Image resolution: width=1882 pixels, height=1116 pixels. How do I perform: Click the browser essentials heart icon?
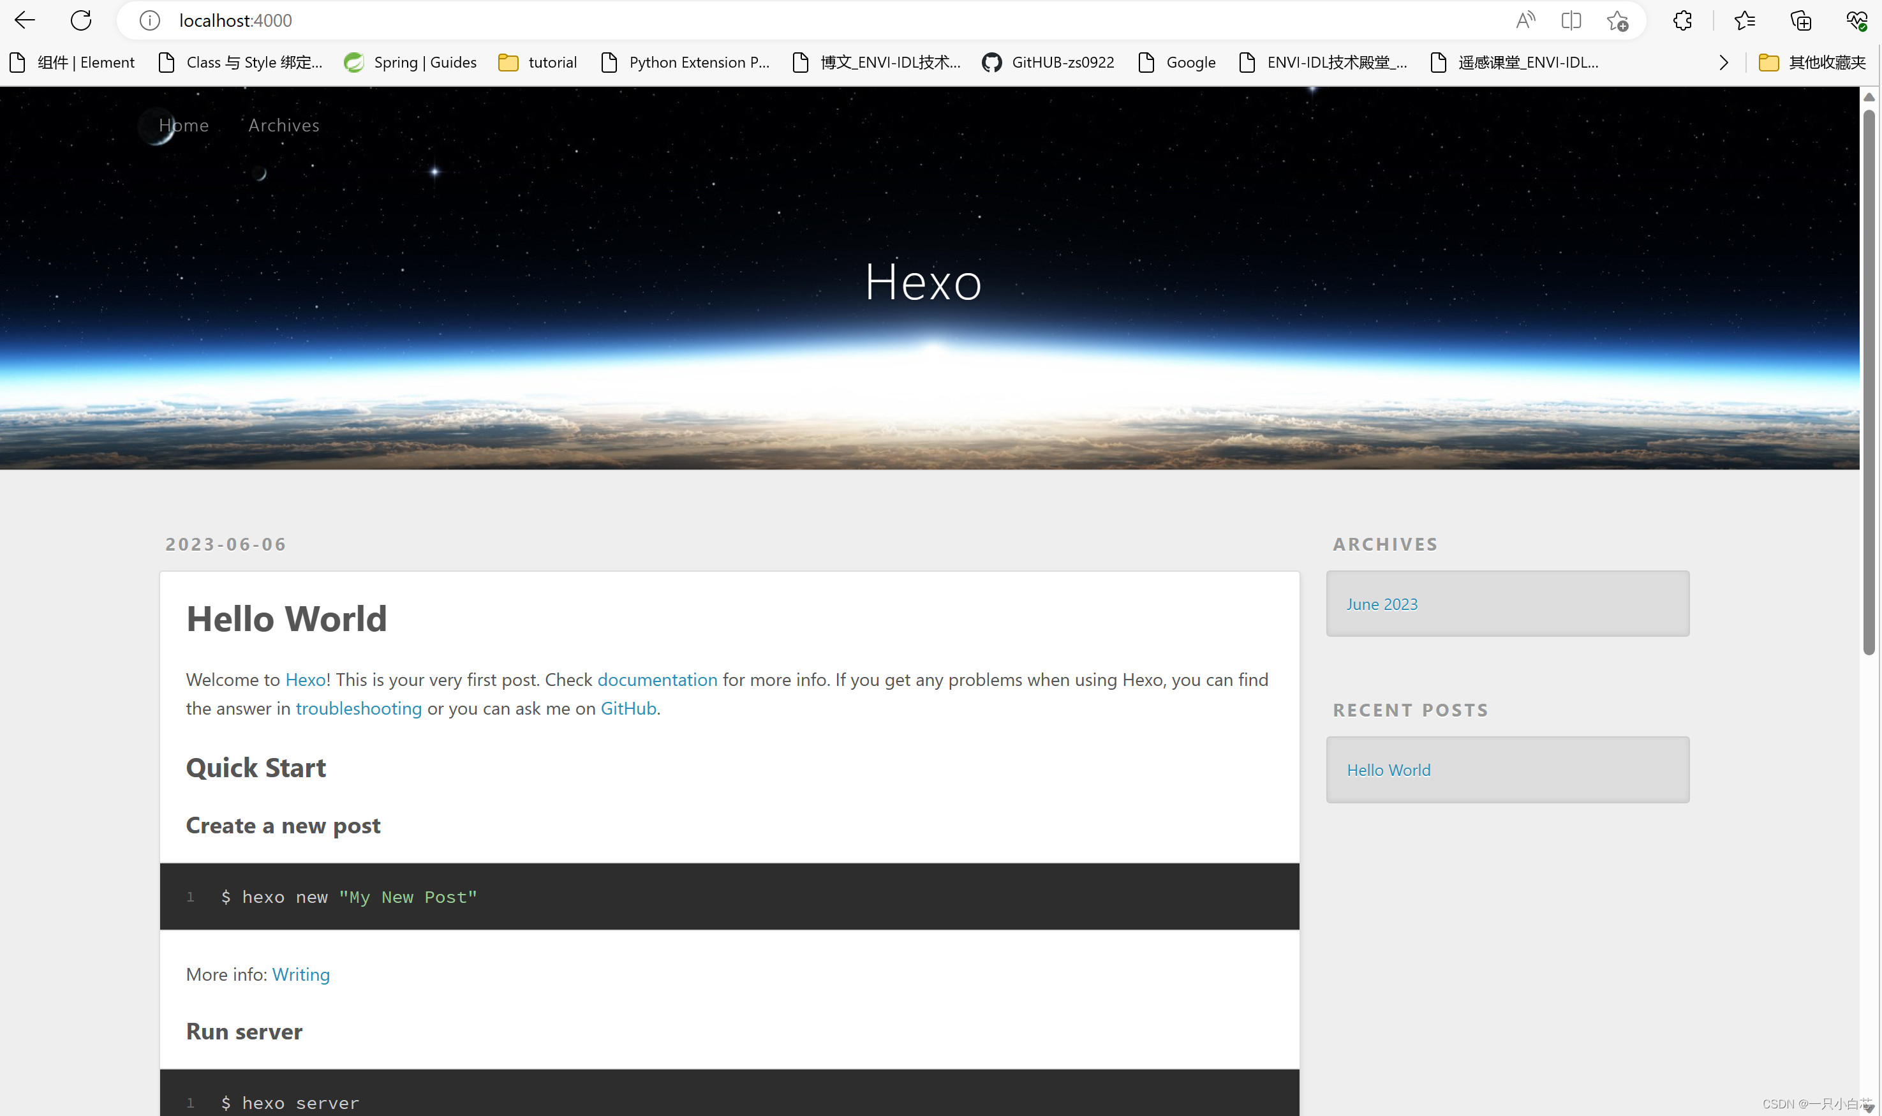[x=1856, y=20]
